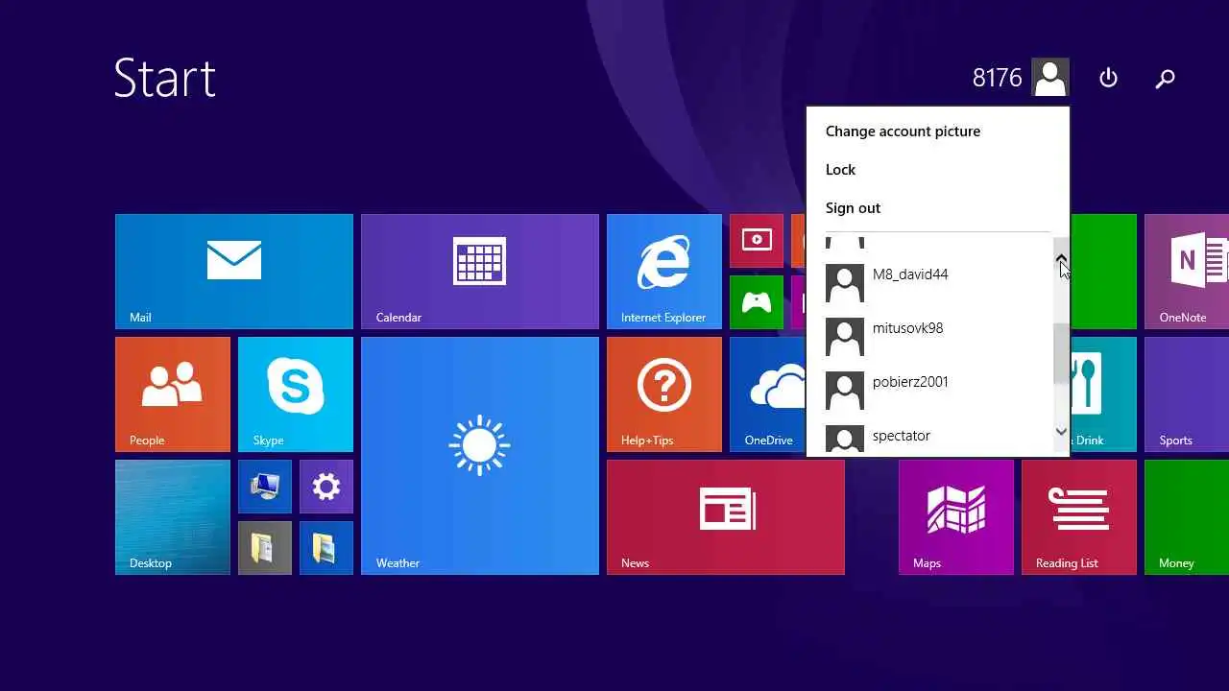The height and width of the screenshot is (691, 1229).
Task: Launch the Skype tile
Action: pyautogui.click(x=296, y=394)
